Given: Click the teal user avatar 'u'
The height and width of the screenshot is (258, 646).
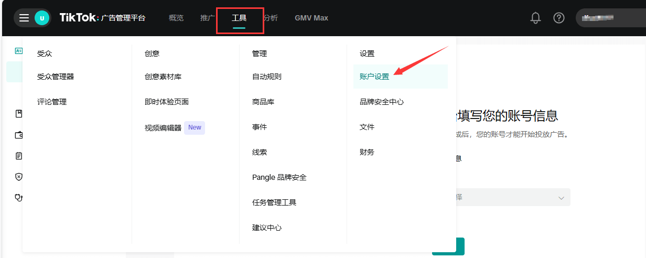Looking at the screenshot, I should [x=42, y=18].
